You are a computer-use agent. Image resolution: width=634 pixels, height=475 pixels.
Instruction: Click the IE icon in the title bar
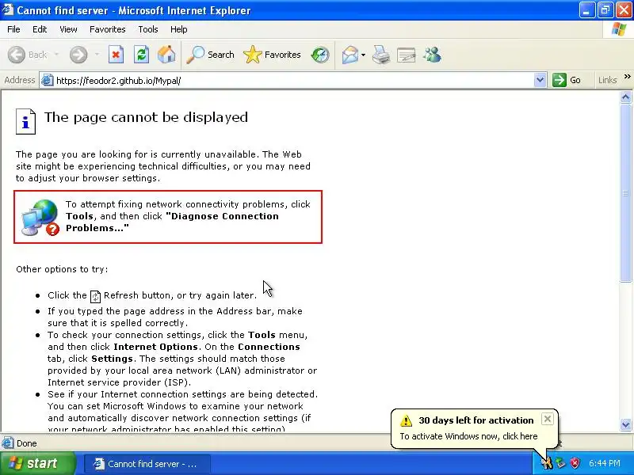click(8, 9)
